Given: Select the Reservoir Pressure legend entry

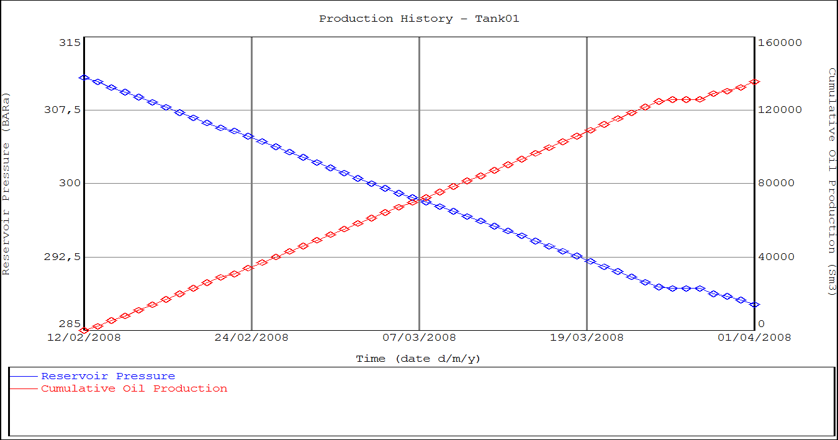Looking at the screenshot, I should tap(108, 376).
